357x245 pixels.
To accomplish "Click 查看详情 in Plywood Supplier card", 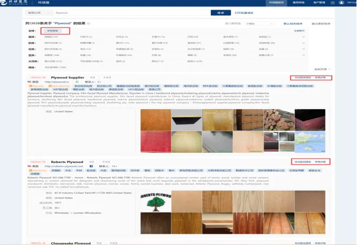I will [320, 78].
